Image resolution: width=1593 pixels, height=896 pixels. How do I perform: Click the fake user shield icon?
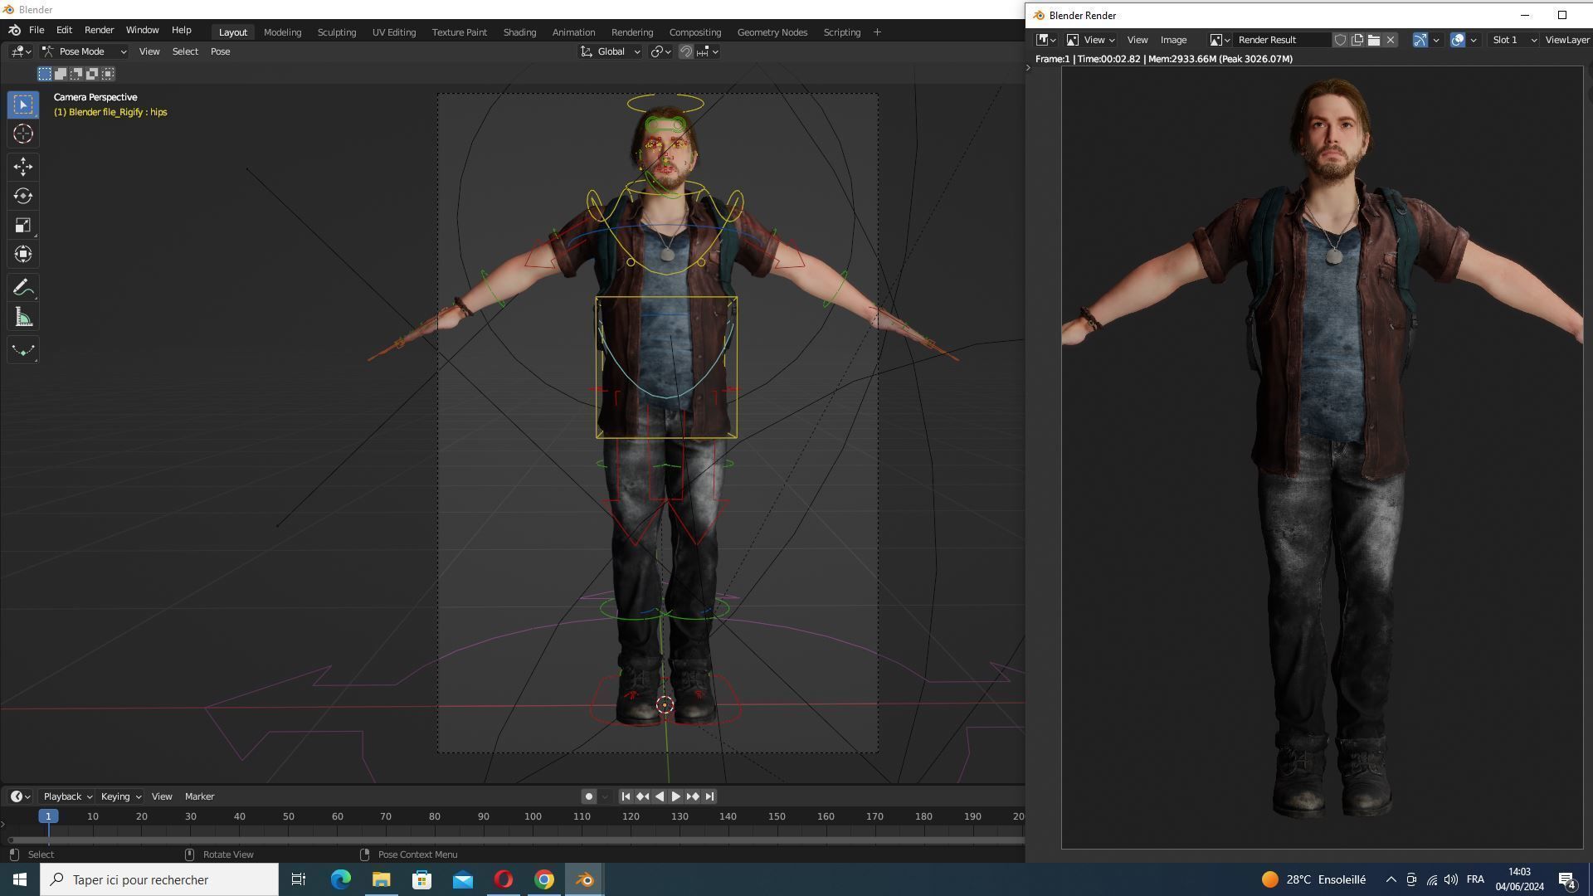click(x=1340, y=40)
